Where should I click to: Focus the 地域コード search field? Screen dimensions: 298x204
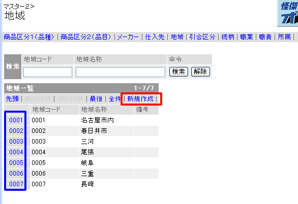(x=48, y=72)
